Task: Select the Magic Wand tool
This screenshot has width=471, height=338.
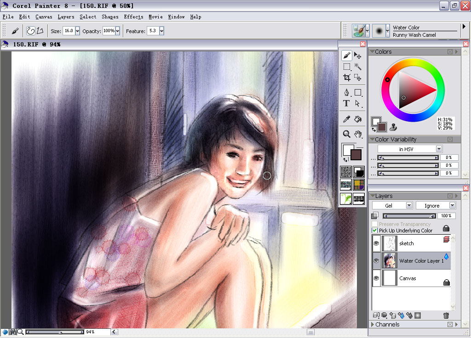Action: coord(358,67)
